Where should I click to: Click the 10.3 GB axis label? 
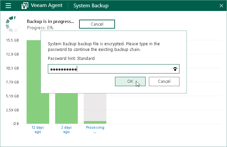[x=12, y=68]
